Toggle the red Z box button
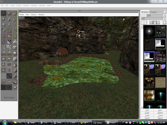 [9, 70]
